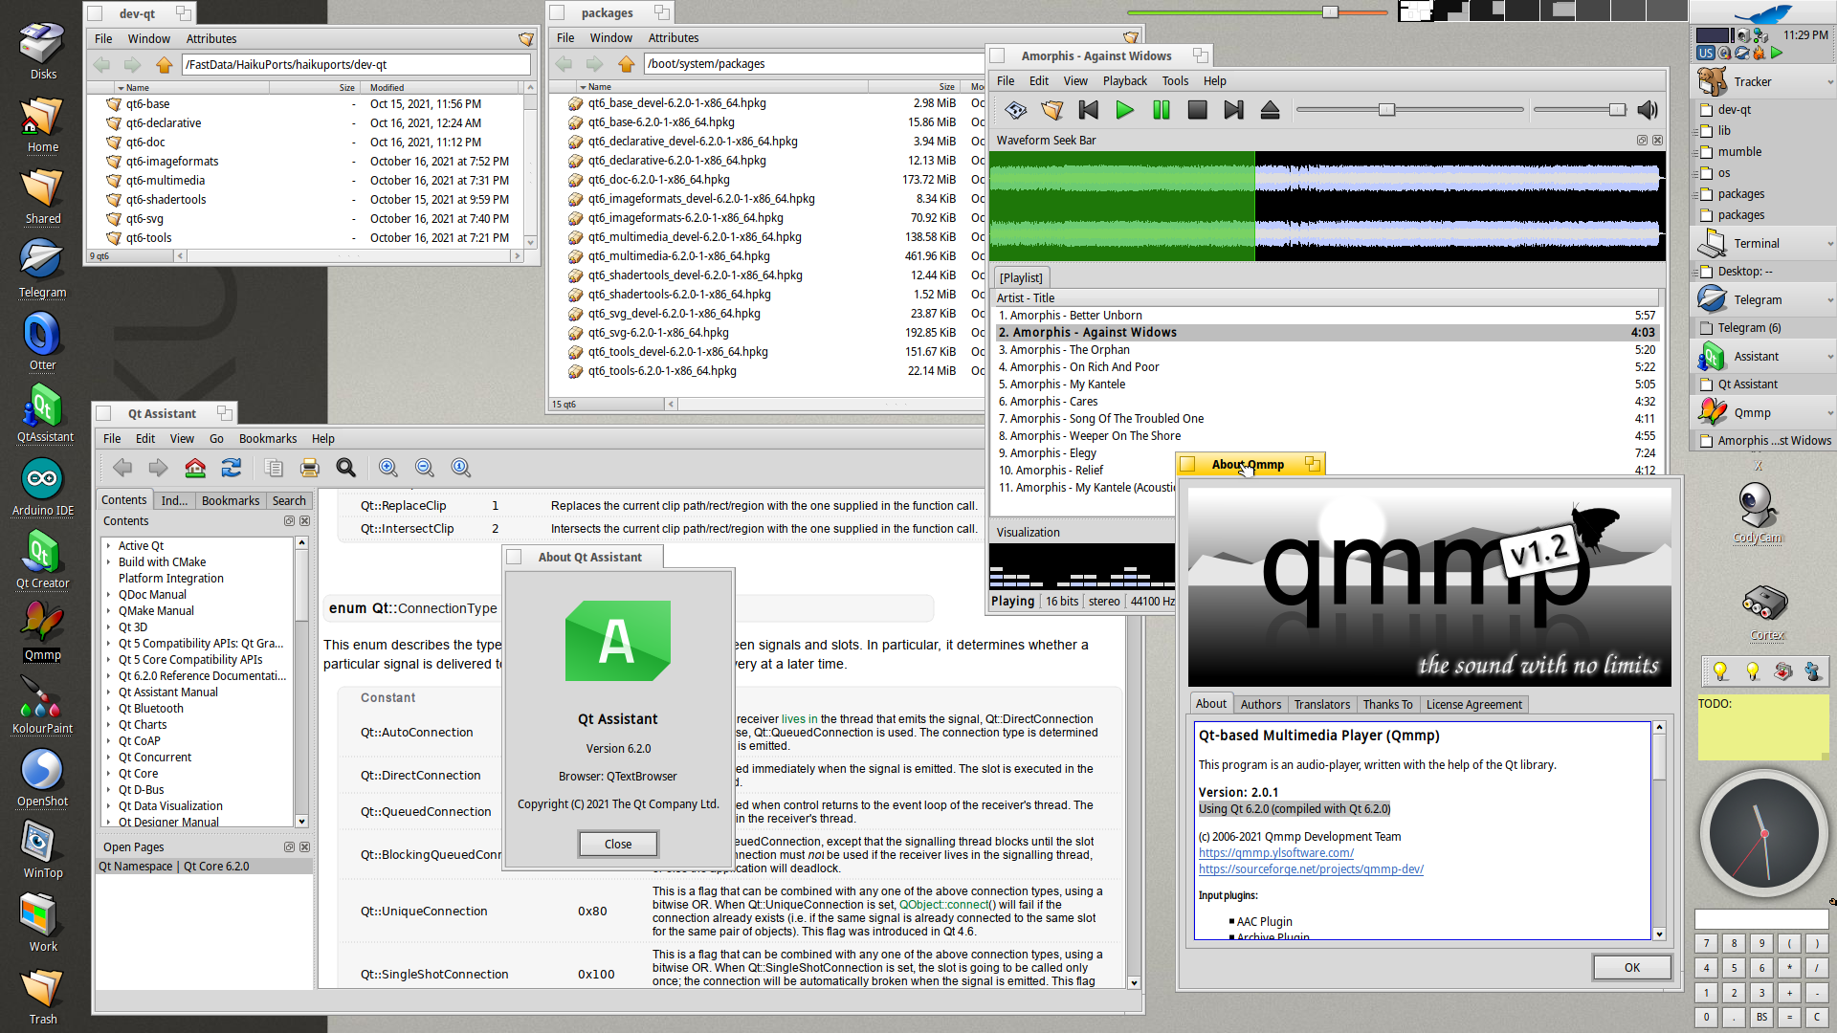
Task: Switch to License Agreement tab
Action: [1473, 705]
